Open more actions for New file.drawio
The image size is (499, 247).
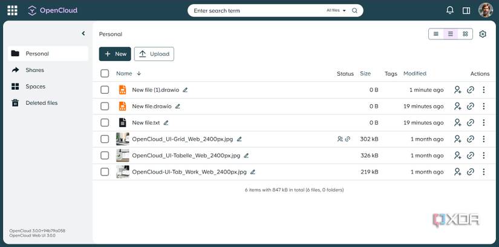tap(484, 107)
